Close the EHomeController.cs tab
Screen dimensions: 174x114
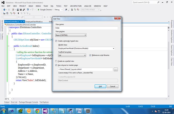[23, 22]
